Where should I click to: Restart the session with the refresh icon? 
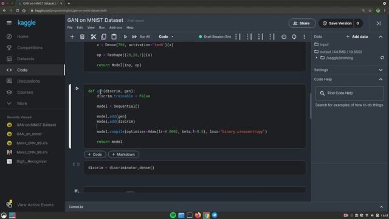click(294, 36)
